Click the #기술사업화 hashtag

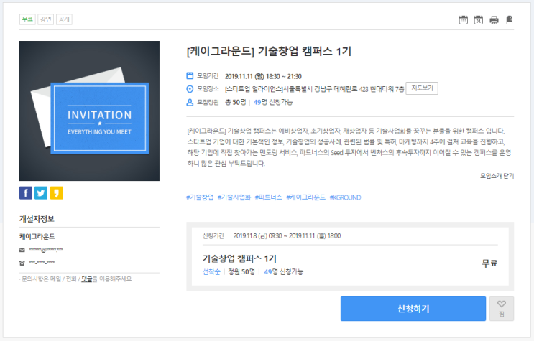tap(234, 197)
